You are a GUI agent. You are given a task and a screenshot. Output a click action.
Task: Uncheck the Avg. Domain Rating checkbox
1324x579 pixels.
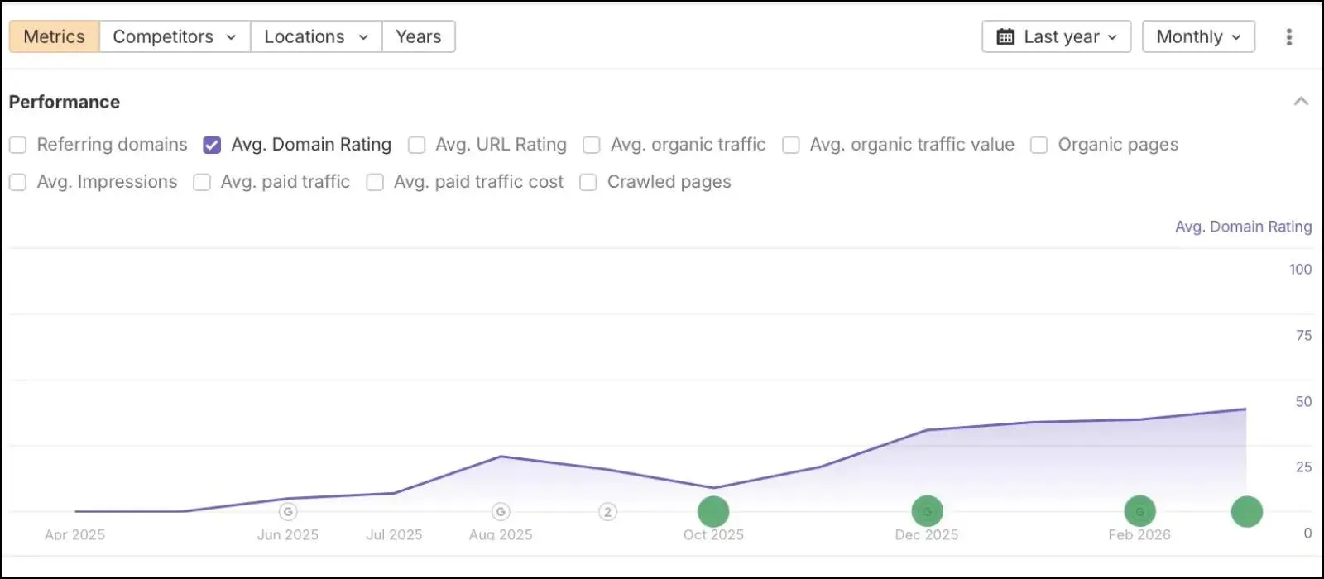coord(212,145)
